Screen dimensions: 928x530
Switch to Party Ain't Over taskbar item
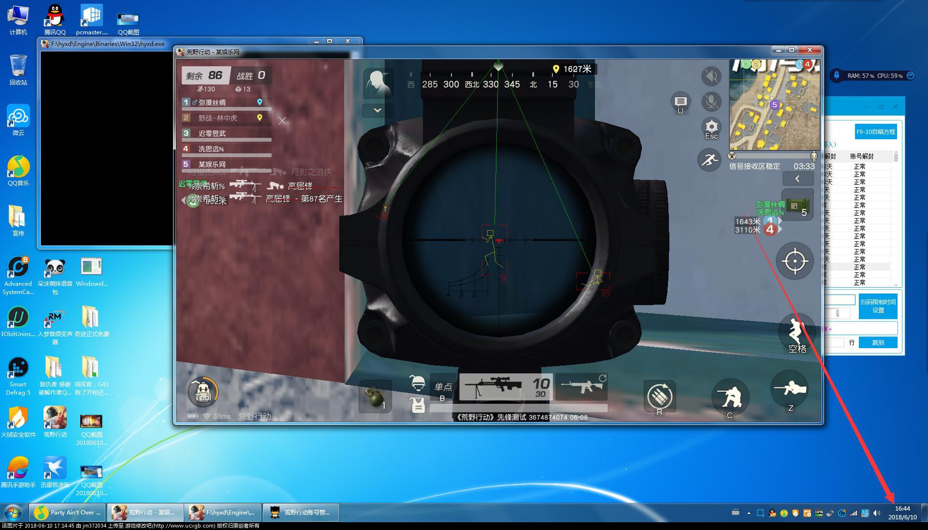[x=68, y=512]
